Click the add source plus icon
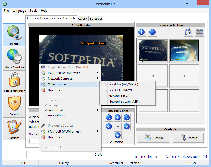Image resolution: width=211 pixels, height=167 pixels. tap(142, 32)
